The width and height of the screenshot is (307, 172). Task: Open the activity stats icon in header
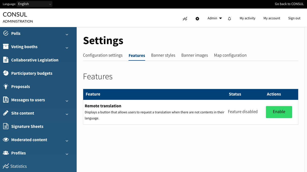(185, 18)
